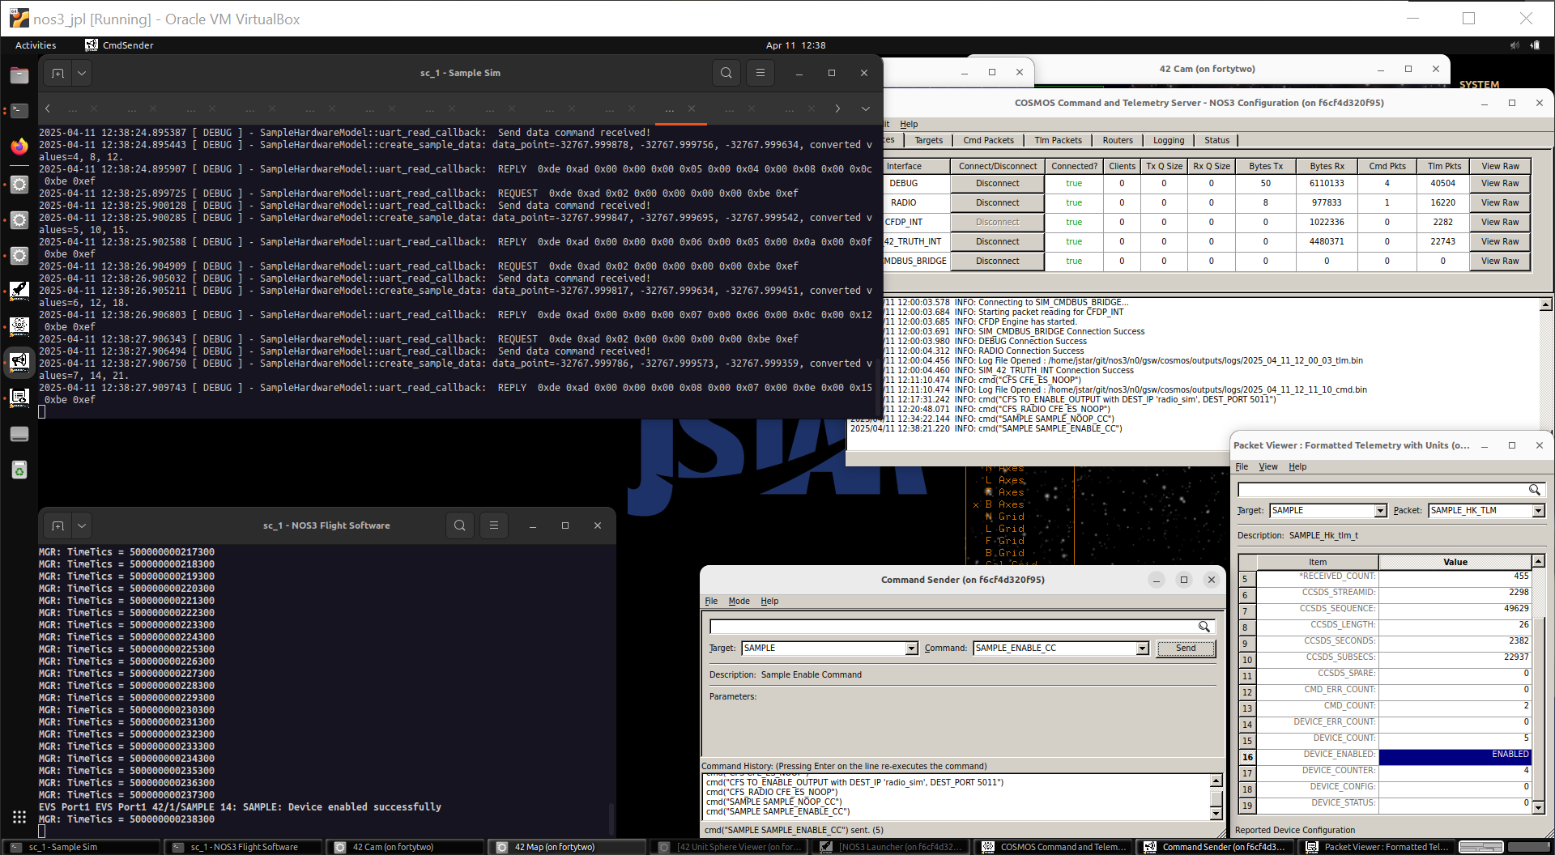Viewport: 1555px width, 855px height.
Task: Disconnect the 42_TRUTH_INT interface
Action: pyautogui.click(x=997, y=242)
